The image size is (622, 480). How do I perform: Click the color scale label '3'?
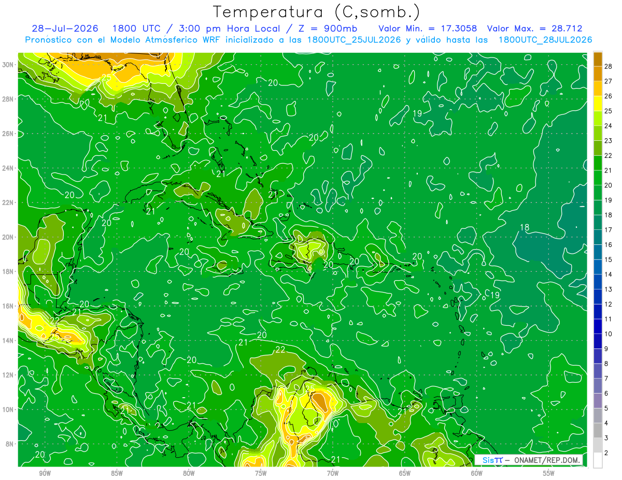click(606, 438)
